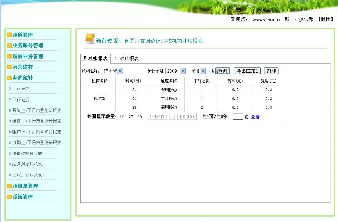Select the 月对账报表 tab
Viewport: 338px width, 222px height.
click(96, 58)
